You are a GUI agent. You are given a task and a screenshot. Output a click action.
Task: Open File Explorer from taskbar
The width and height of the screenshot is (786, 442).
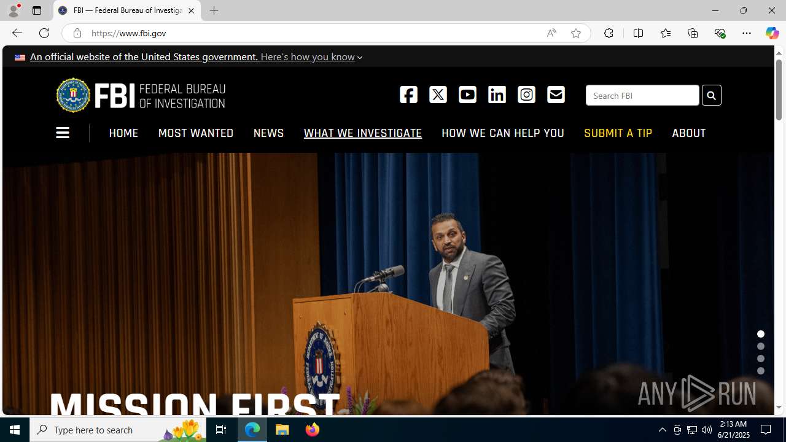(282, 430)
